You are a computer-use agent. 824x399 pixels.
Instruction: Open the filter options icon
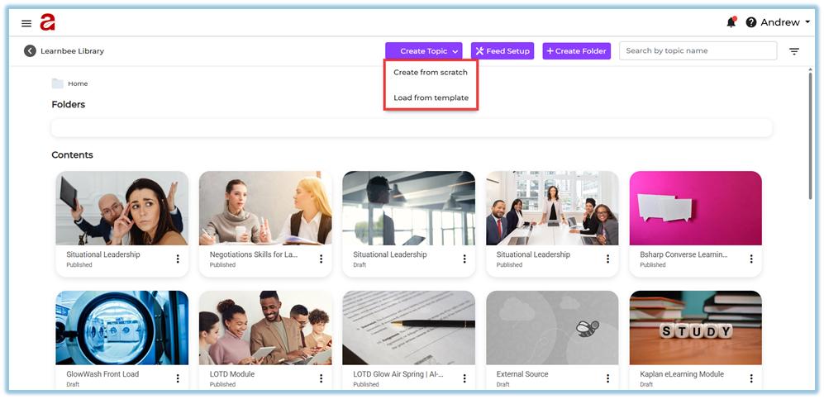pos(794,51)
